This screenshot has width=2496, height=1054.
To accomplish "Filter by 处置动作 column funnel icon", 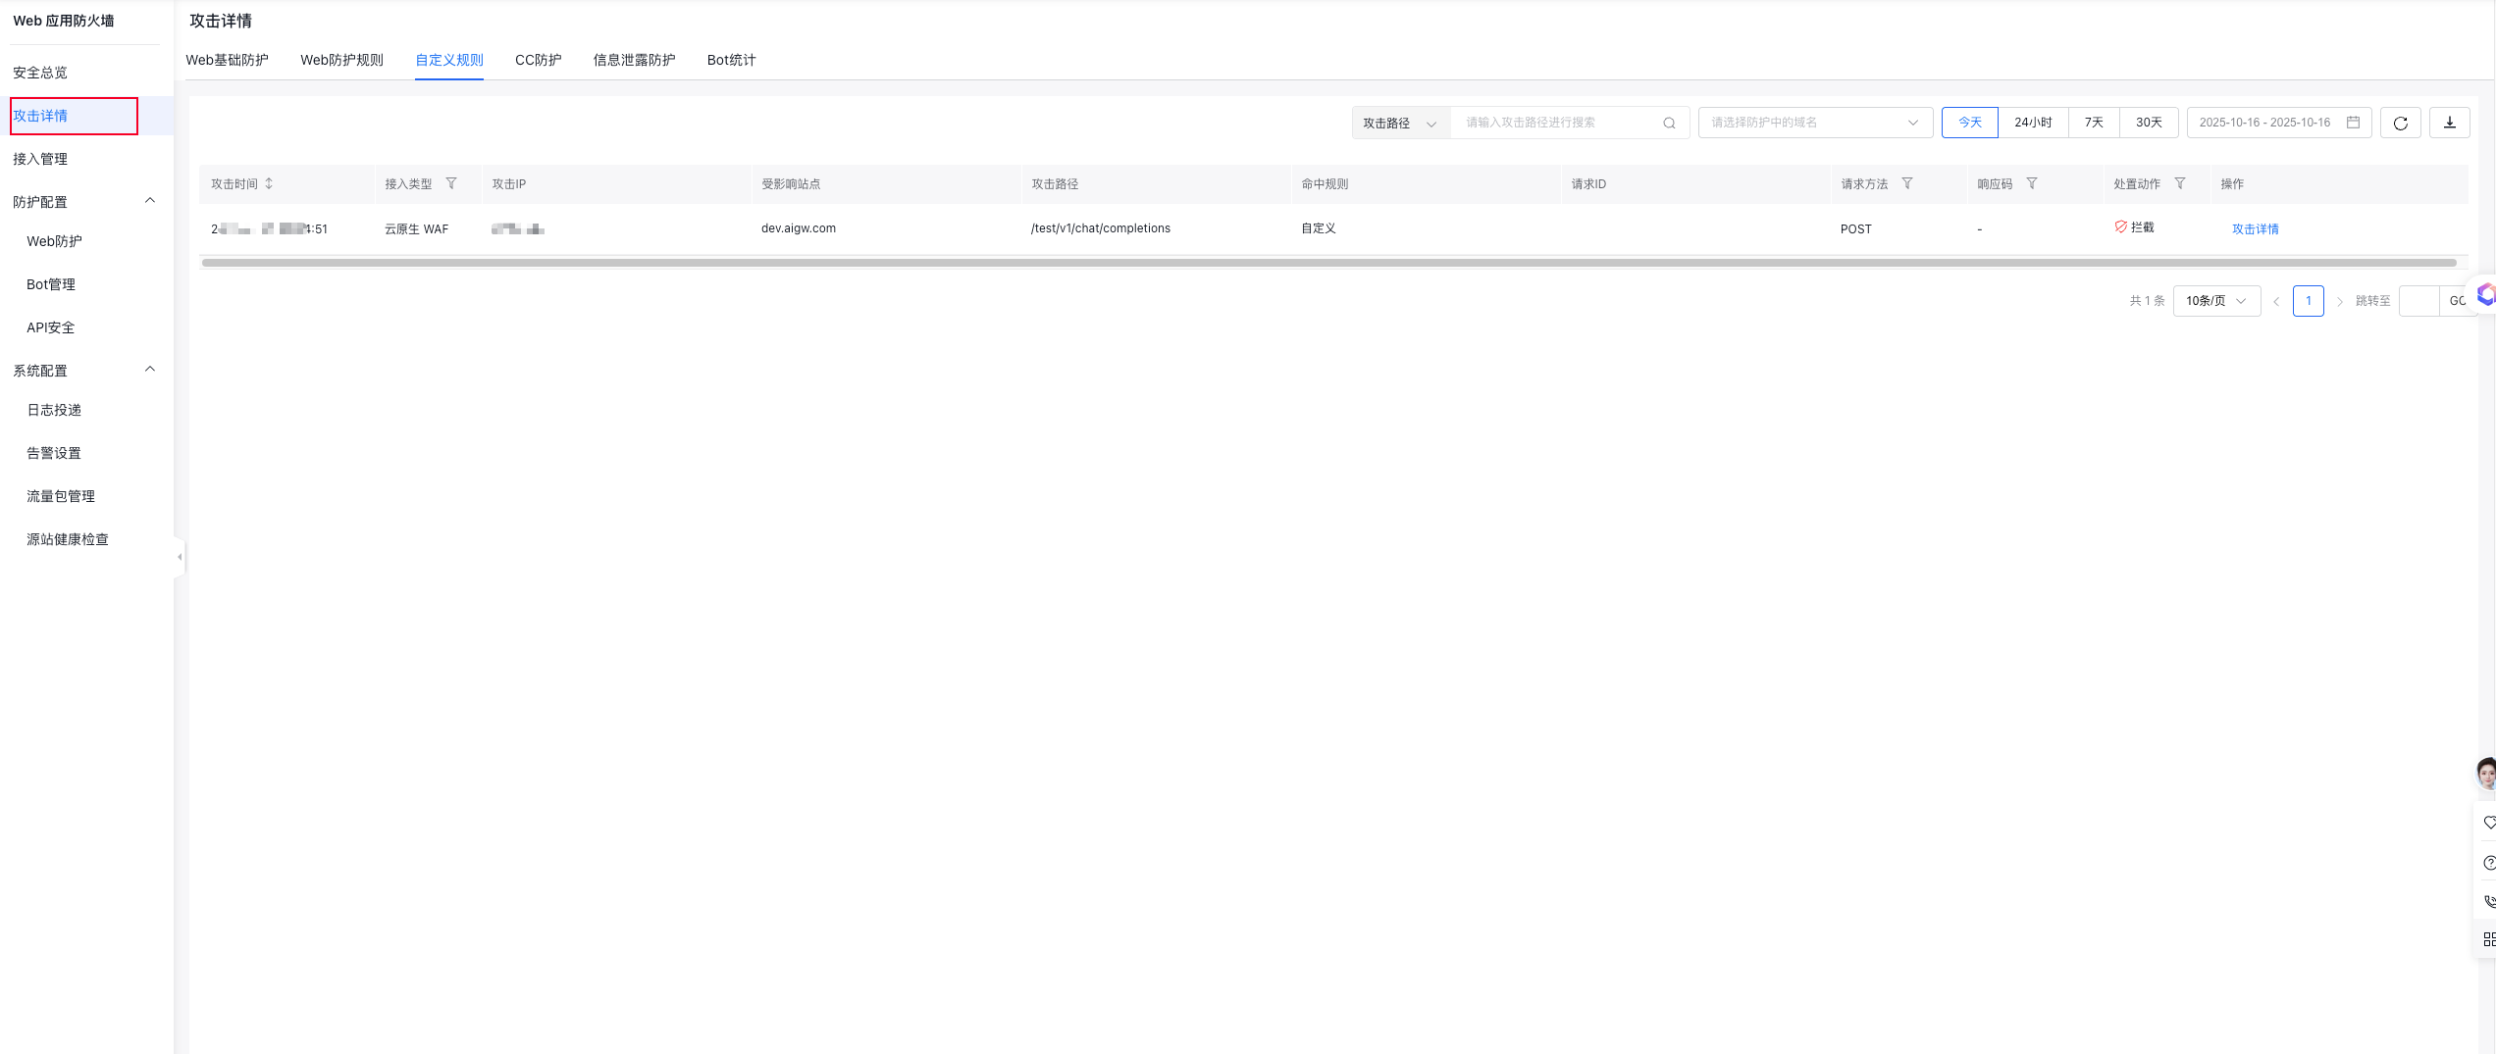I will point(2180,183).
